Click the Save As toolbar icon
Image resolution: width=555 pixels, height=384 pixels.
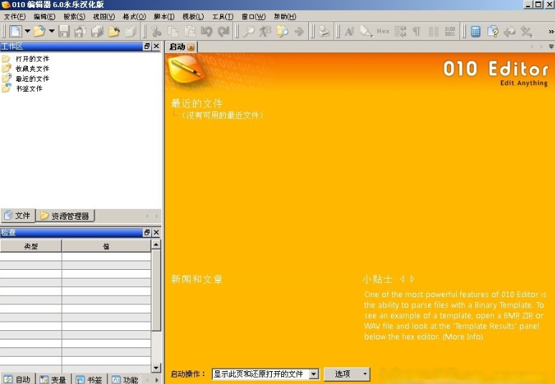click(80, 31)
